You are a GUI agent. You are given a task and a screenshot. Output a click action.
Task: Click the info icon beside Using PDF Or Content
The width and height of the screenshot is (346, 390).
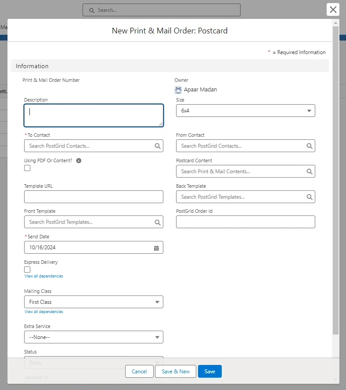(x=79, y=161)
